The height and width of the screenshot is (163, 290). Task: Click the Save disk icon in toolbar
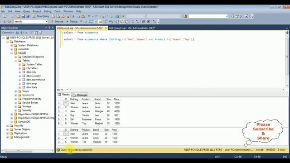pyautogui.click(x=23, y=16)
